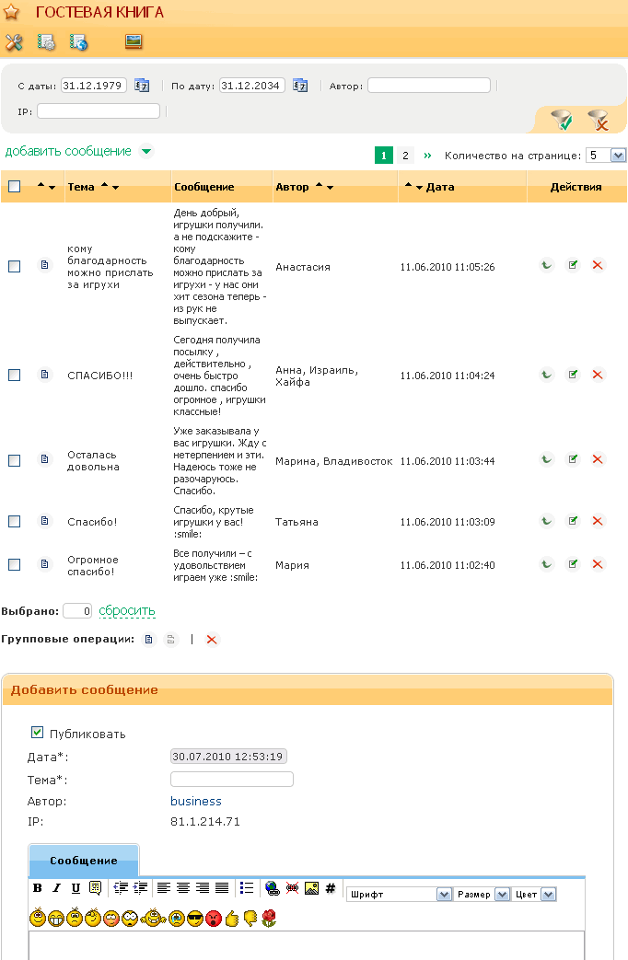Viewport: 628px width, 960px height.
Task: Open calendar picker for 'С даты' field
Action: (142, 86)
